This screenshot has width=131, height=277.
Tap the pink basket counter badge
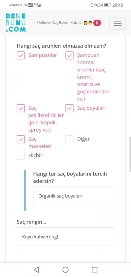tap(97, 23)
